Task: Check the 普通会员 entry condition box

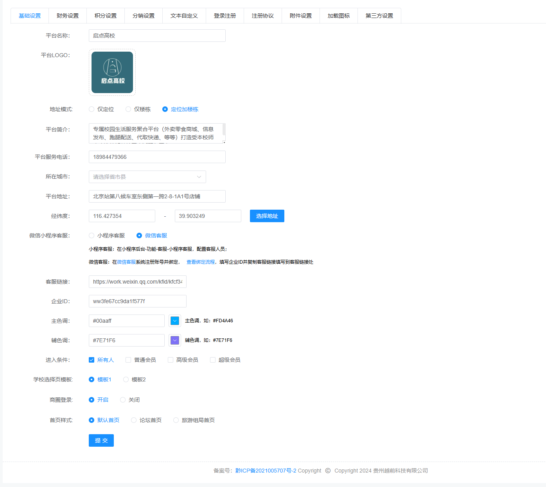Action: [x=128, y=360]
